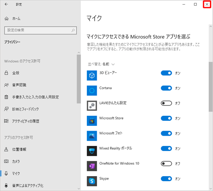
Task: Click the Skype app icon
Action: [92, 181]
